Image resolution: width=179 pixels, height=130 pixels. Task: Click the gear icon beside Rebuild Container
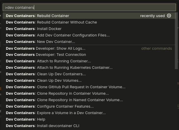coord(169,16)
